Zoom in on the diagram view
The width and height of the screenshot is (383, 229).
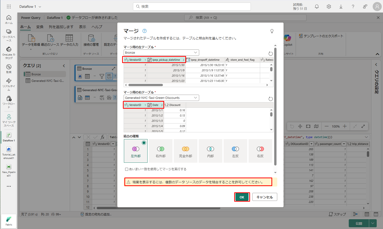point(345,126)
